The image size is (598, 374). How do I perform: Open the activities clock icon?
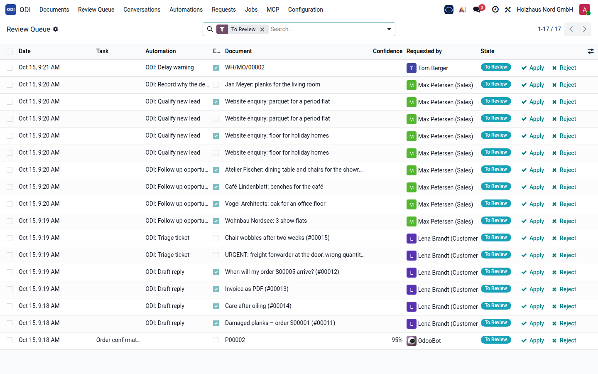click(x=495, y=10)
